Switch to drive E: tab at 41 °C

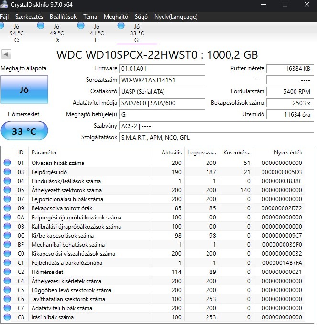coord(97,33)
